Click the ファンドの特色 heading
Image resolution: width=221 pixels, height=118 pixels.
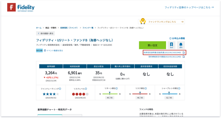click(146, 110)
